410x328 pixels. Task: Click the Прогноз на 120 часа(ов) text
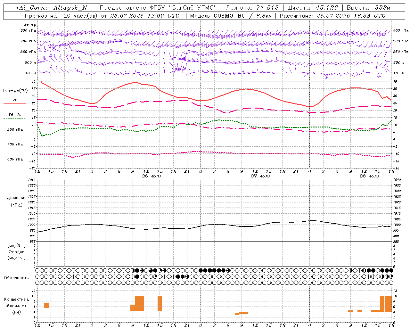[x=61, y=16]
